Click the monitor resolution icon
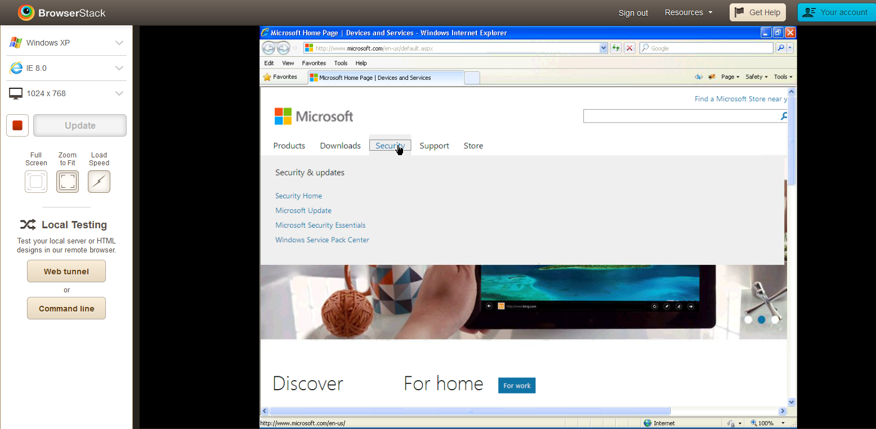This screenshot has height=429, width=876. 16,93
